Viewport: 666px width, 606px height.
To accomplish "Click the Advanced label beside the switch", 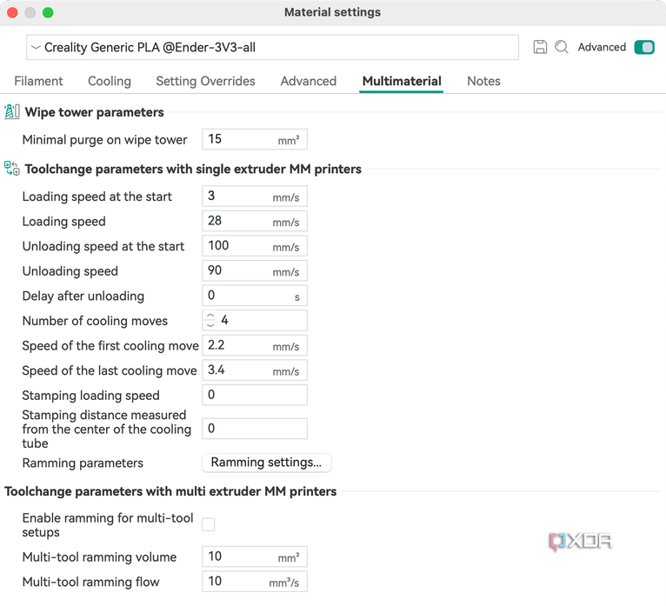I will click(602, 47).
